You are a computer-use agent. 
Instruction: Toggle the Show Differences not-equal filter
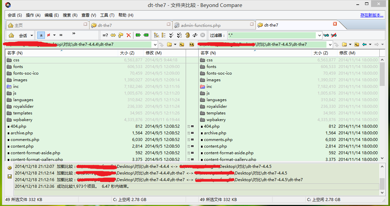tap(49, 35)
